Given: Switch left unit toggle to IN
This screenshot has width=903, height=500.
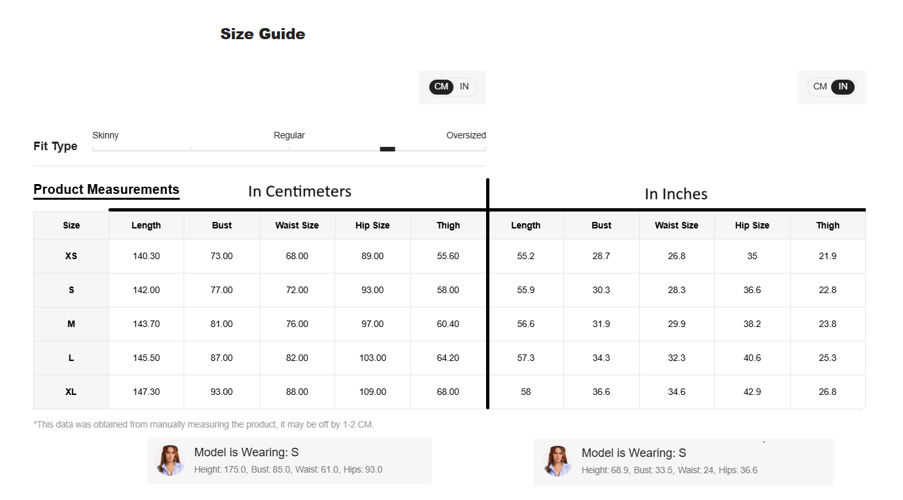Looking at the screenshot, I should pyautogui.click(x=465, y=87).
